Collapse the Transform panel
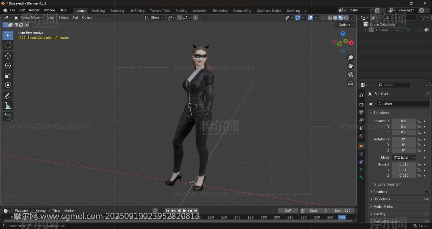Image resolution: width=432 pixels, height=229 pixels. click(x=381, y=113)
